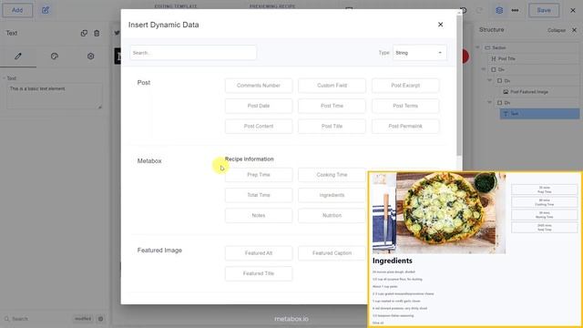583x328 pixels.
Task: Close the Structure panel
Action: 575,30
